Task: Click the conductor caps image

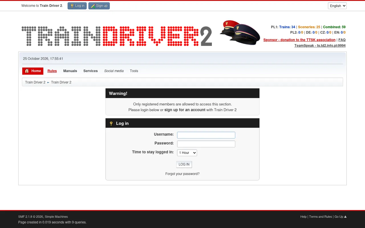Action: coord(240,32)
